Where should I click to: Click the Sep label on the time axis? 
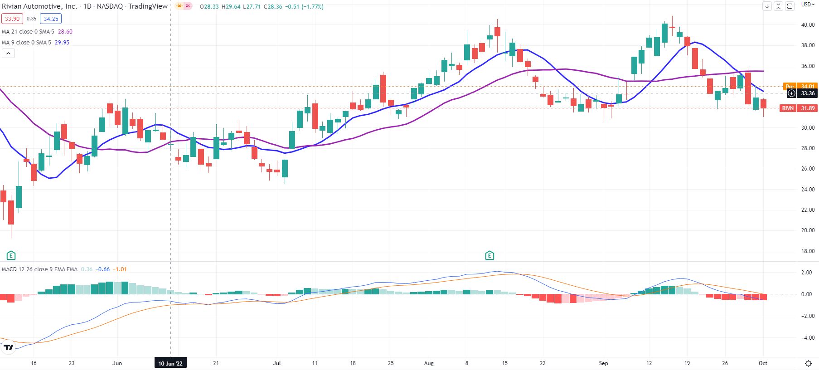point(603,363)
